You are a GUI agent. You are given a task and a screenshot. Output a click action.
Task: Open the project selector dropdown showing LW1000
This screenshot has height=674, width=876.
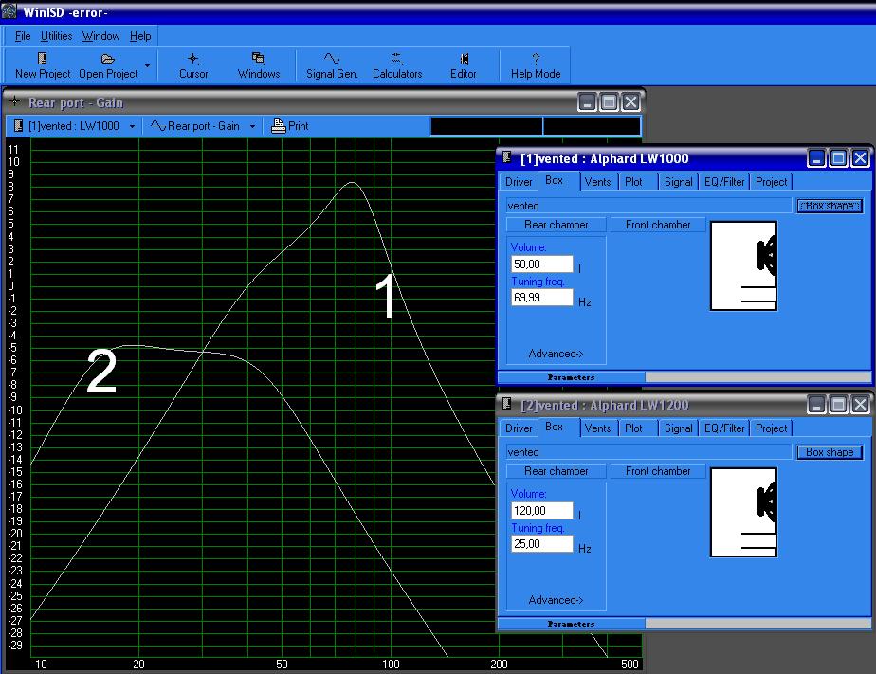coord(75,125)
